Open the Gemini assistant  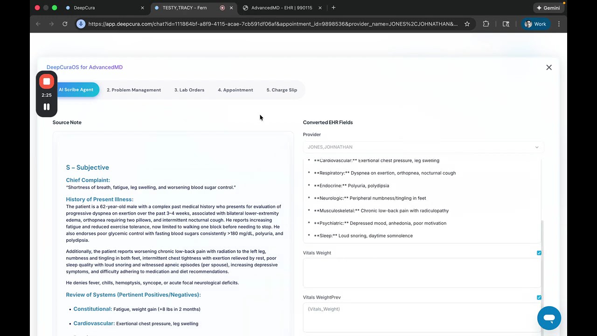(548, 8)
